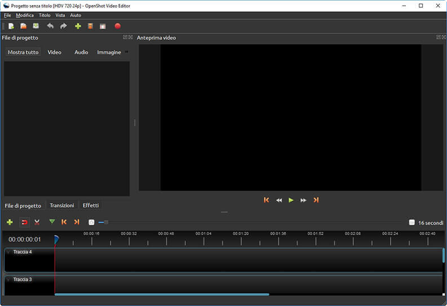Open the File menu
Image resolution: width=447 pixels, height=306 pixels.
[x=7, y=15]
